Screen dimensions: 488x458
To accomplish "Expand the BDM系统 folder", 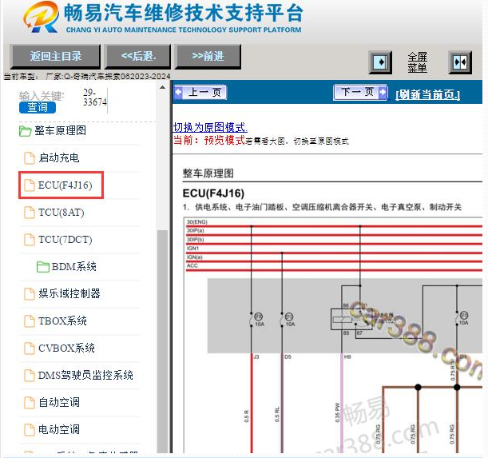I will click(x=74, y=267).
